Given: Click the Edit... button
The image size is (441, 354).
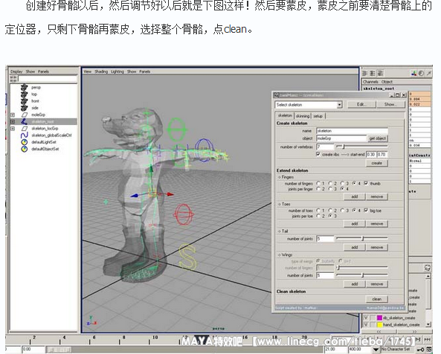Looking at the screenshot, I should (361, 104).
